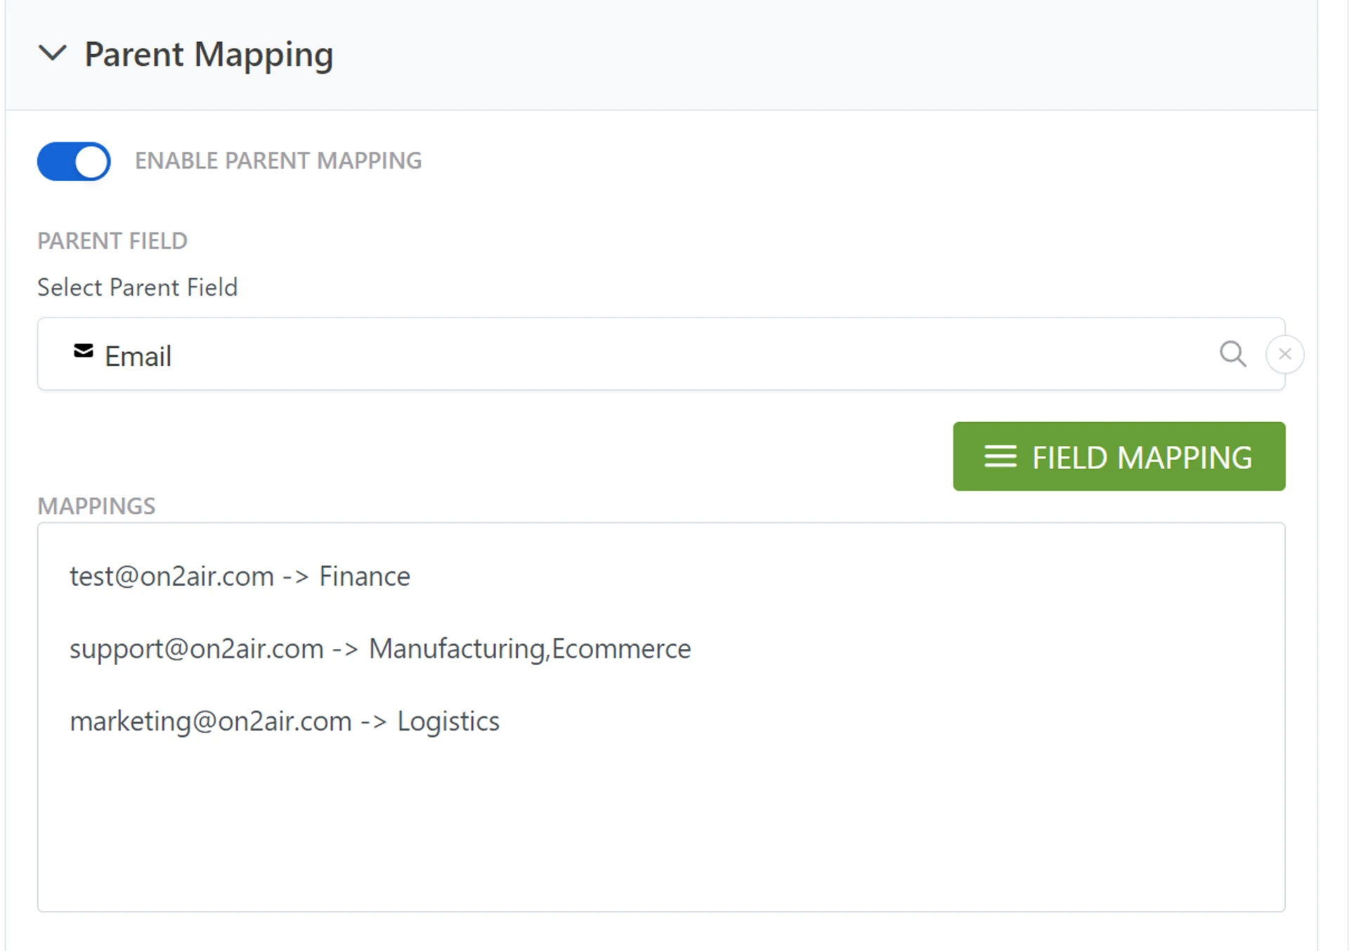Viewport: 1349px width, 951px height.
Task: Click the magnifier search icon
Action: [1232, 354]
